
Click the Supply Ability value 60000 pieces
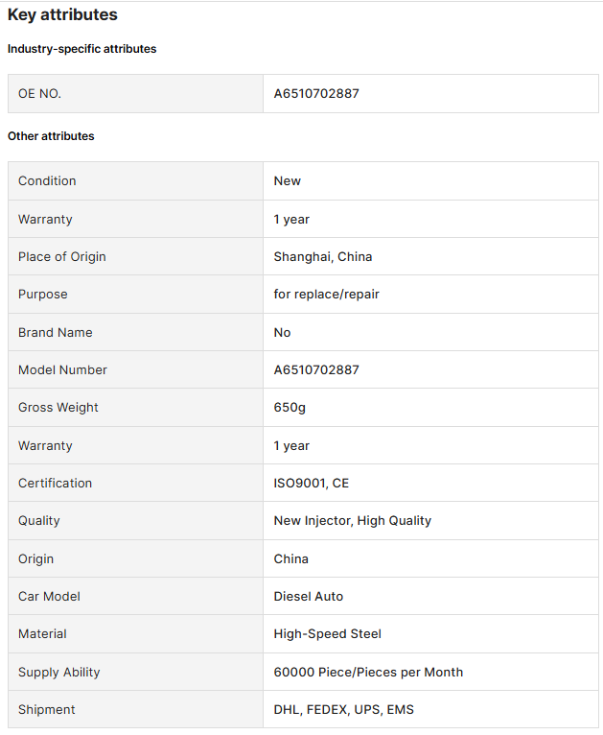pyautogui.click(x=368, y=673)
